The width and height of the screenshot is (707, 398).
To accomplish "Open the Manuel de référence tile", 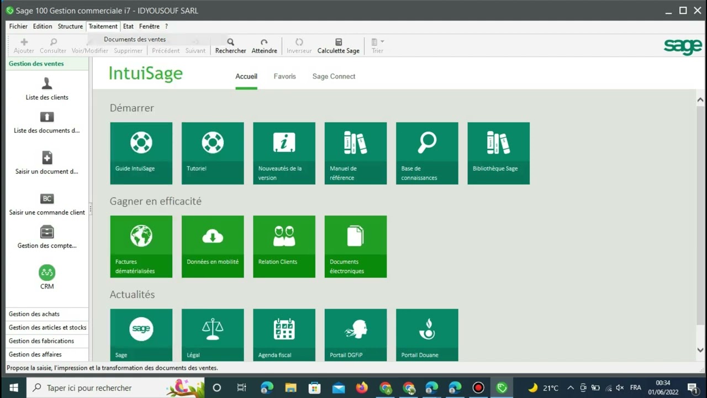I will tap(356, 153).
